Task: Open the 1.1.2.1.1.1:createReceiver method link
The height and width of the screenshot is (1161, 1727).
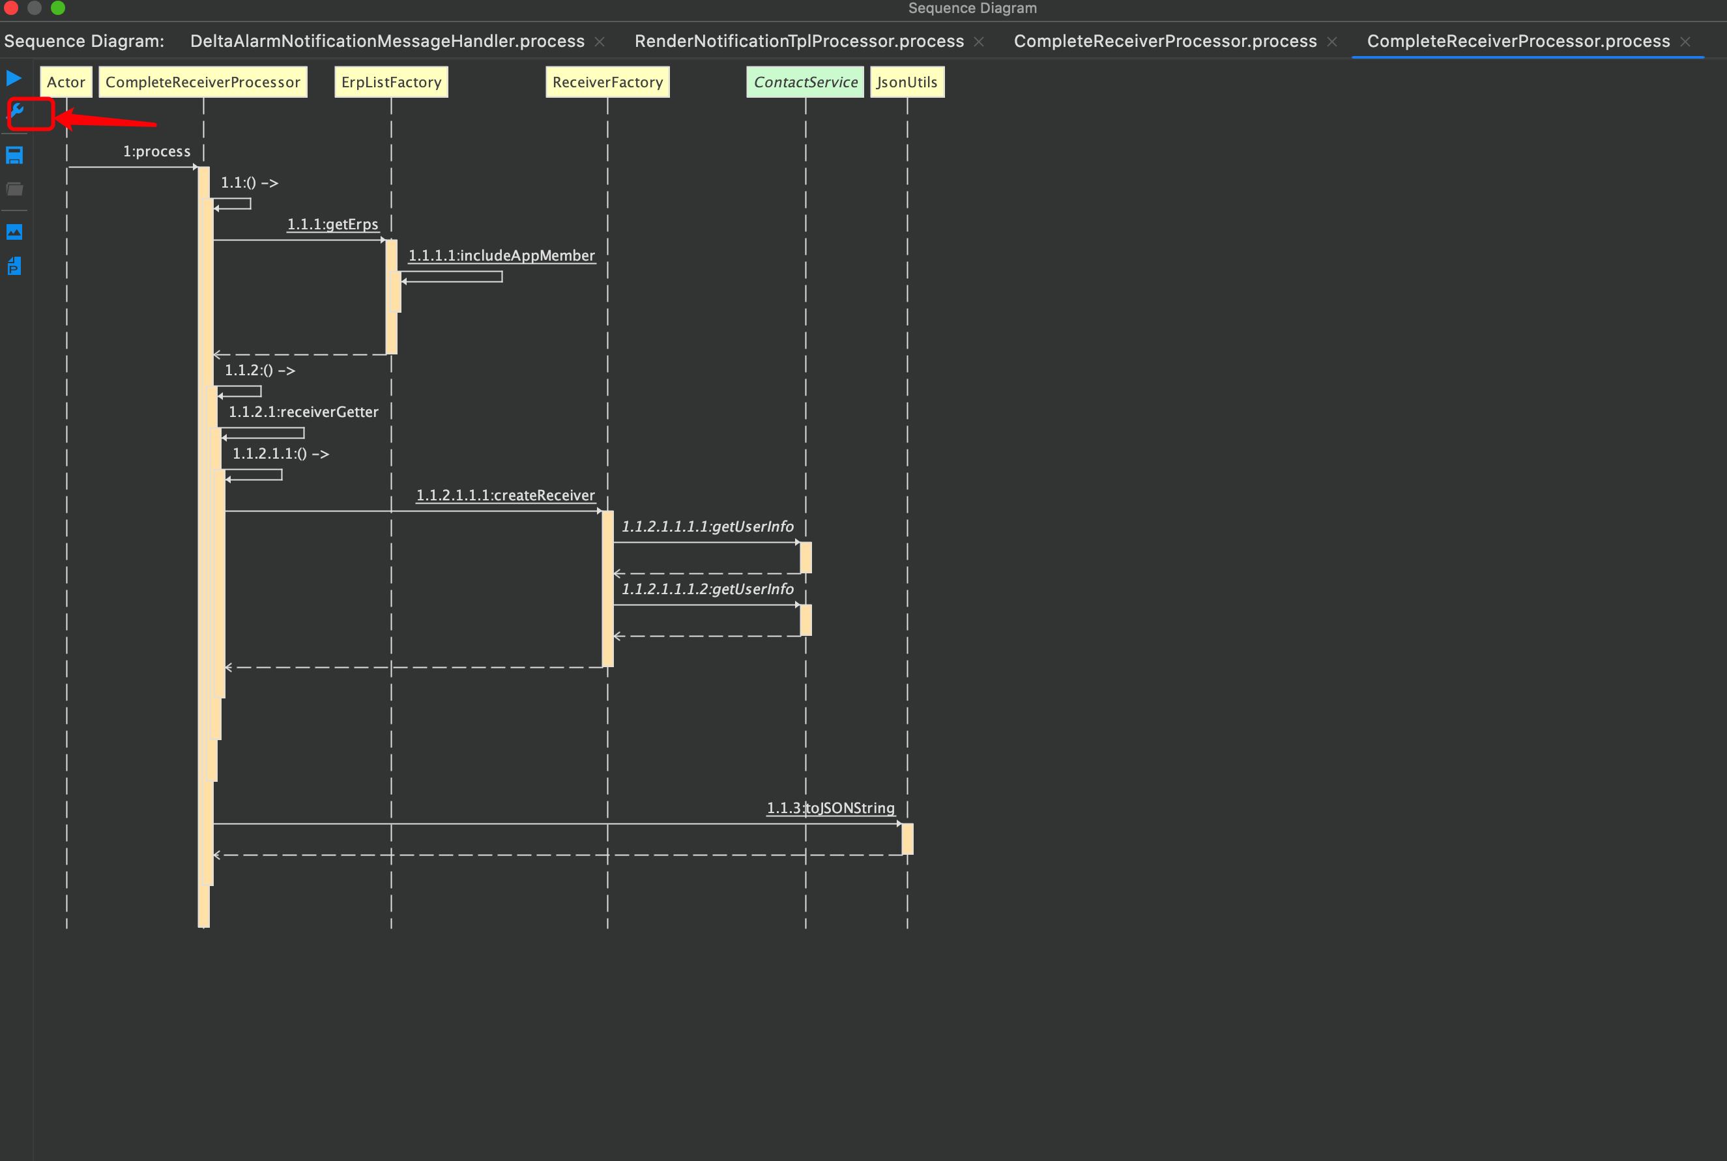Action: click(x=505, y=495)
